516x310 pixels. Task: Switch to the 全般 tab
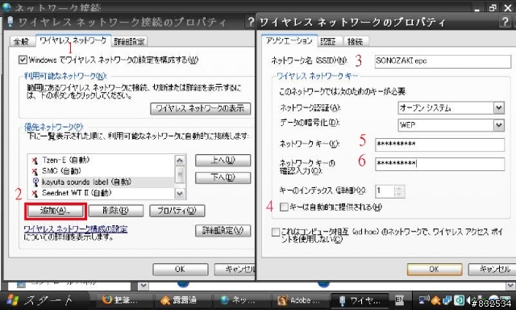coord(21,41)
